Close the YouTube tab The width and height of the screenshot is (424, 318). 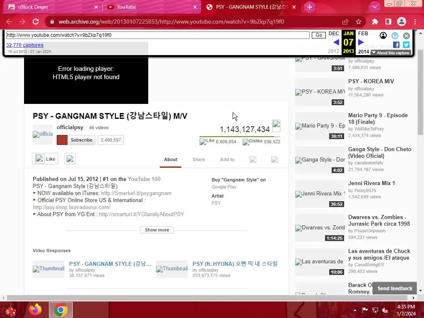click(x=195, y=7)
